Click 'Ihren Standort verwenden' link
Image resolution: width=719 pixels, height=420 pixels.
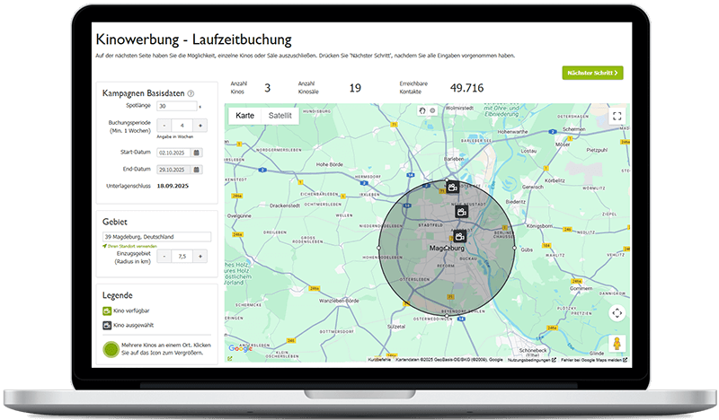click(131, 245)
